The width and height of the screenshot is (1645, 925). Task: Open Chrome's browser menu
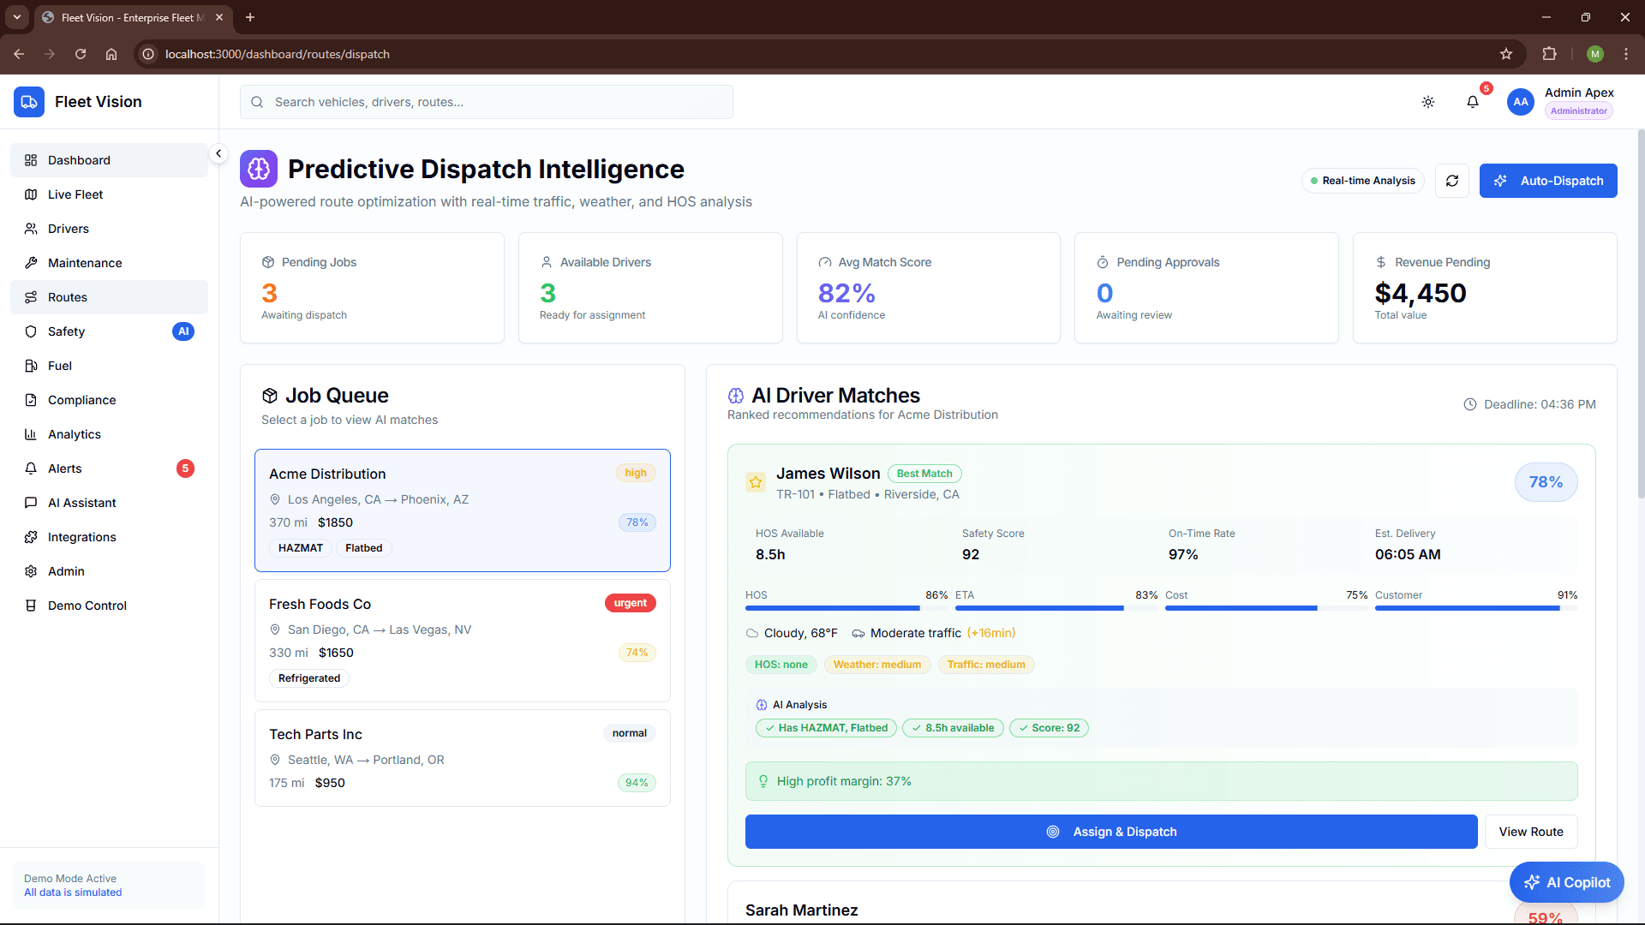(1626, 54)
